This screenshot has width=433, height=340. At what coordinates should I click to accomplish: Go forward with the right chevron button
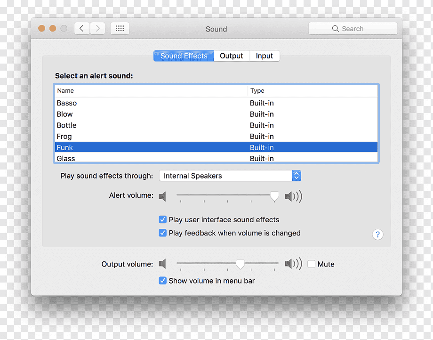[97, 28]
